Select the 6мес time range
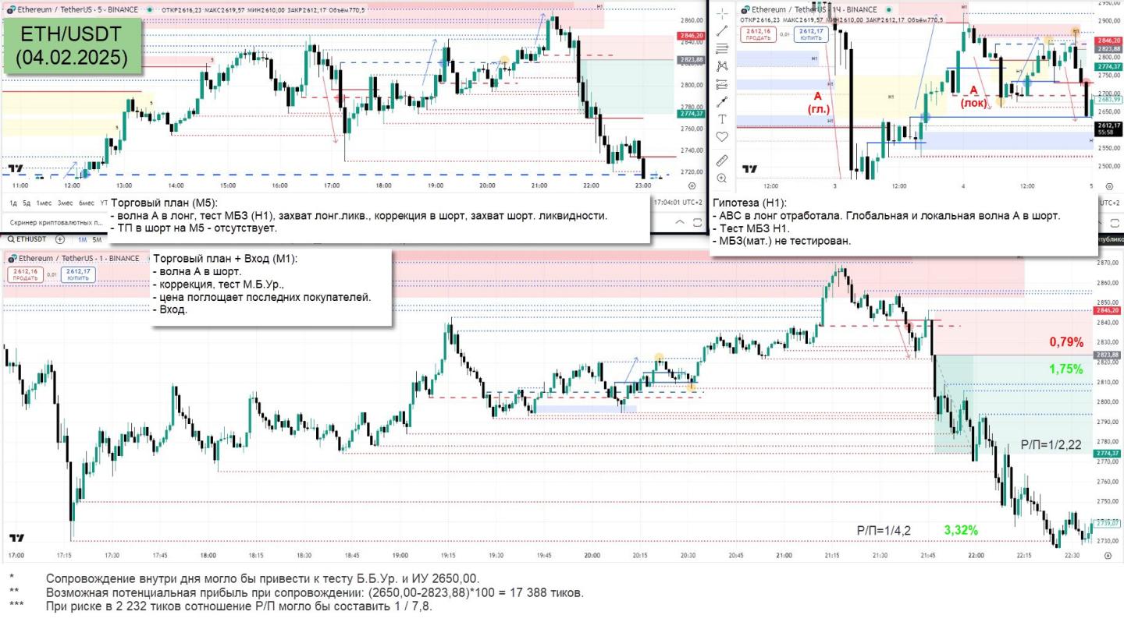 tap(87, 203)
